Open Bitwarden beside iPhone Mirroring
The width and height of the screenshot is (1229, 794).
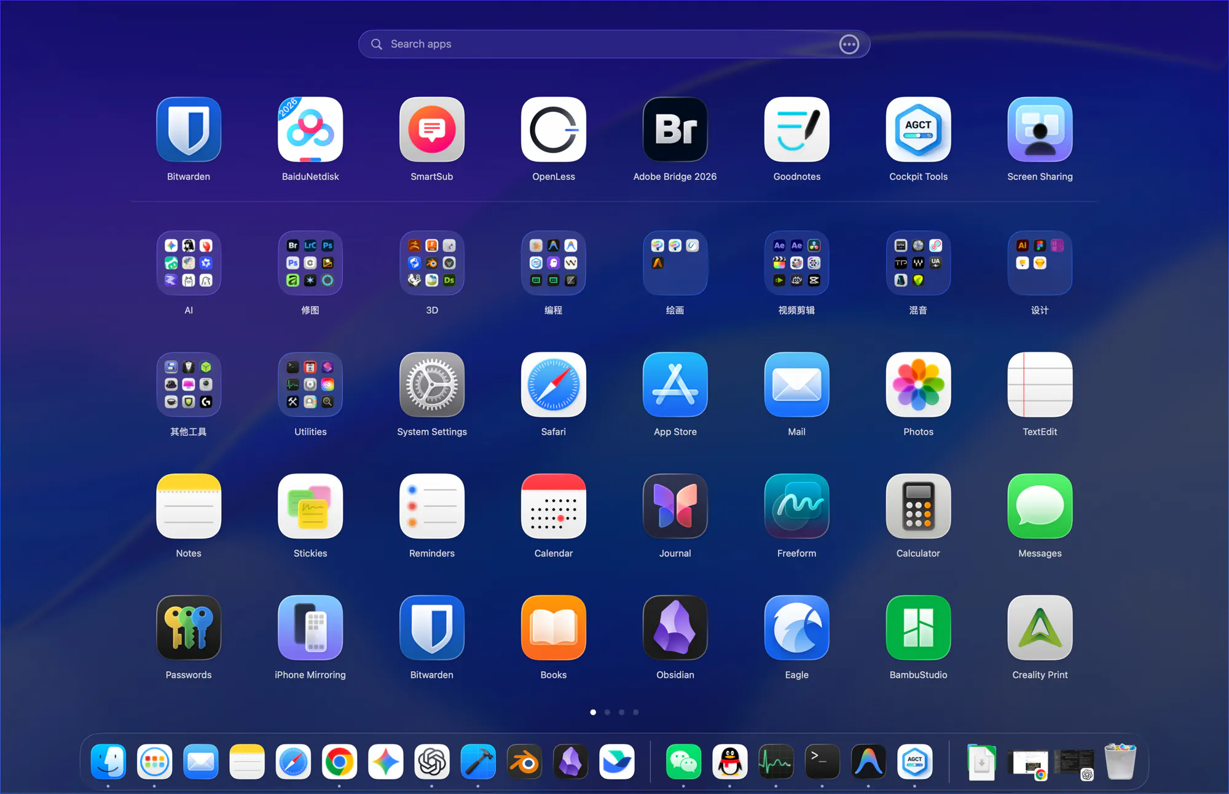pyautogui.click(x=432, y=628)
